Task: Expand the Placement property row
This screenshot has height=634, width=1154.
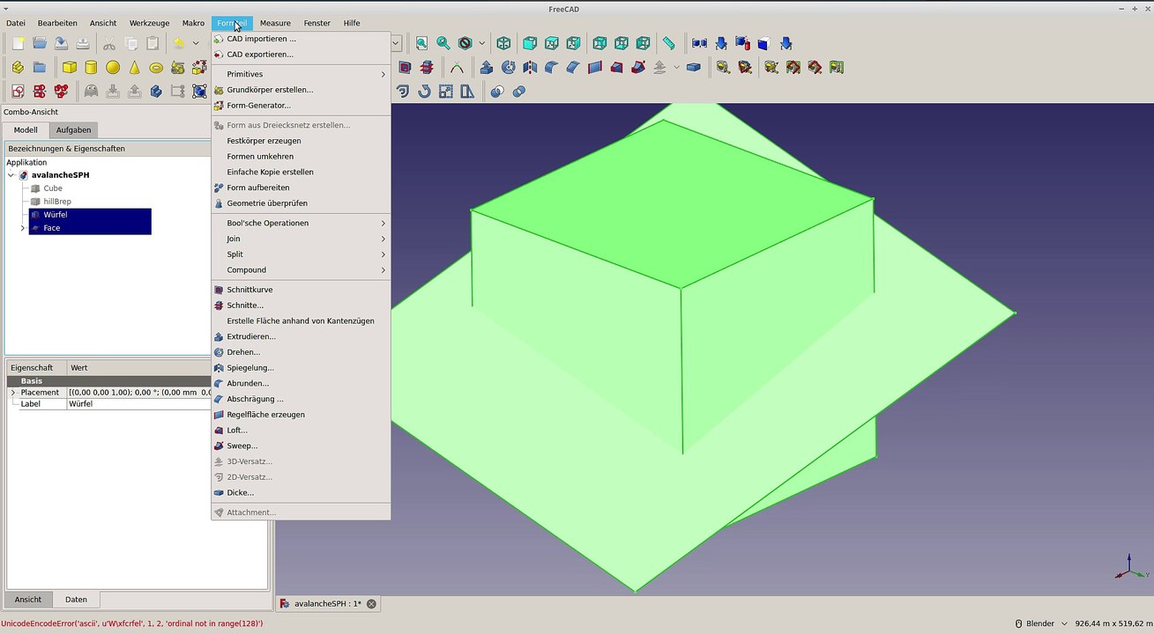Action: pyautogui.click(x=12, y=393)
